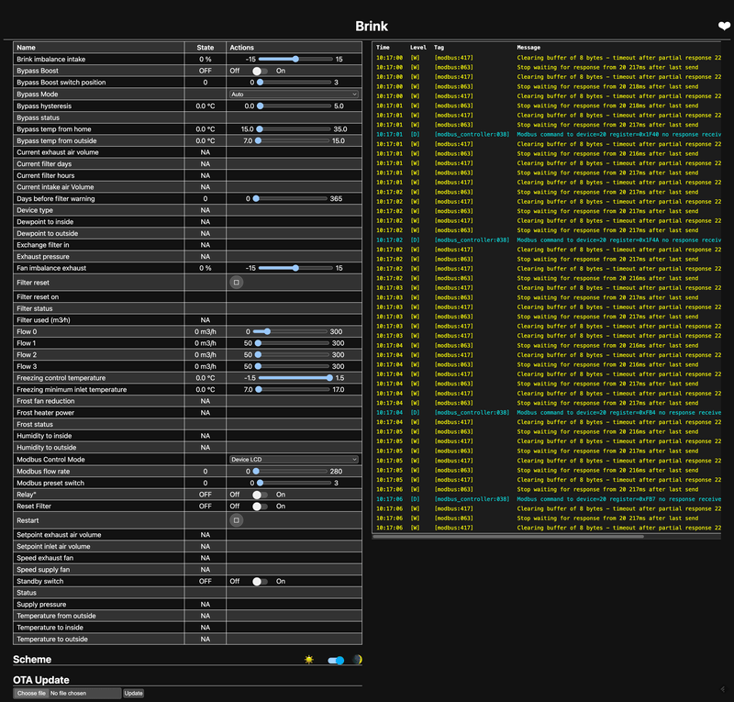734x702 pixels.
Task: Adjust the Freezing control temperature slider
Action: click(x=295, y=378)
